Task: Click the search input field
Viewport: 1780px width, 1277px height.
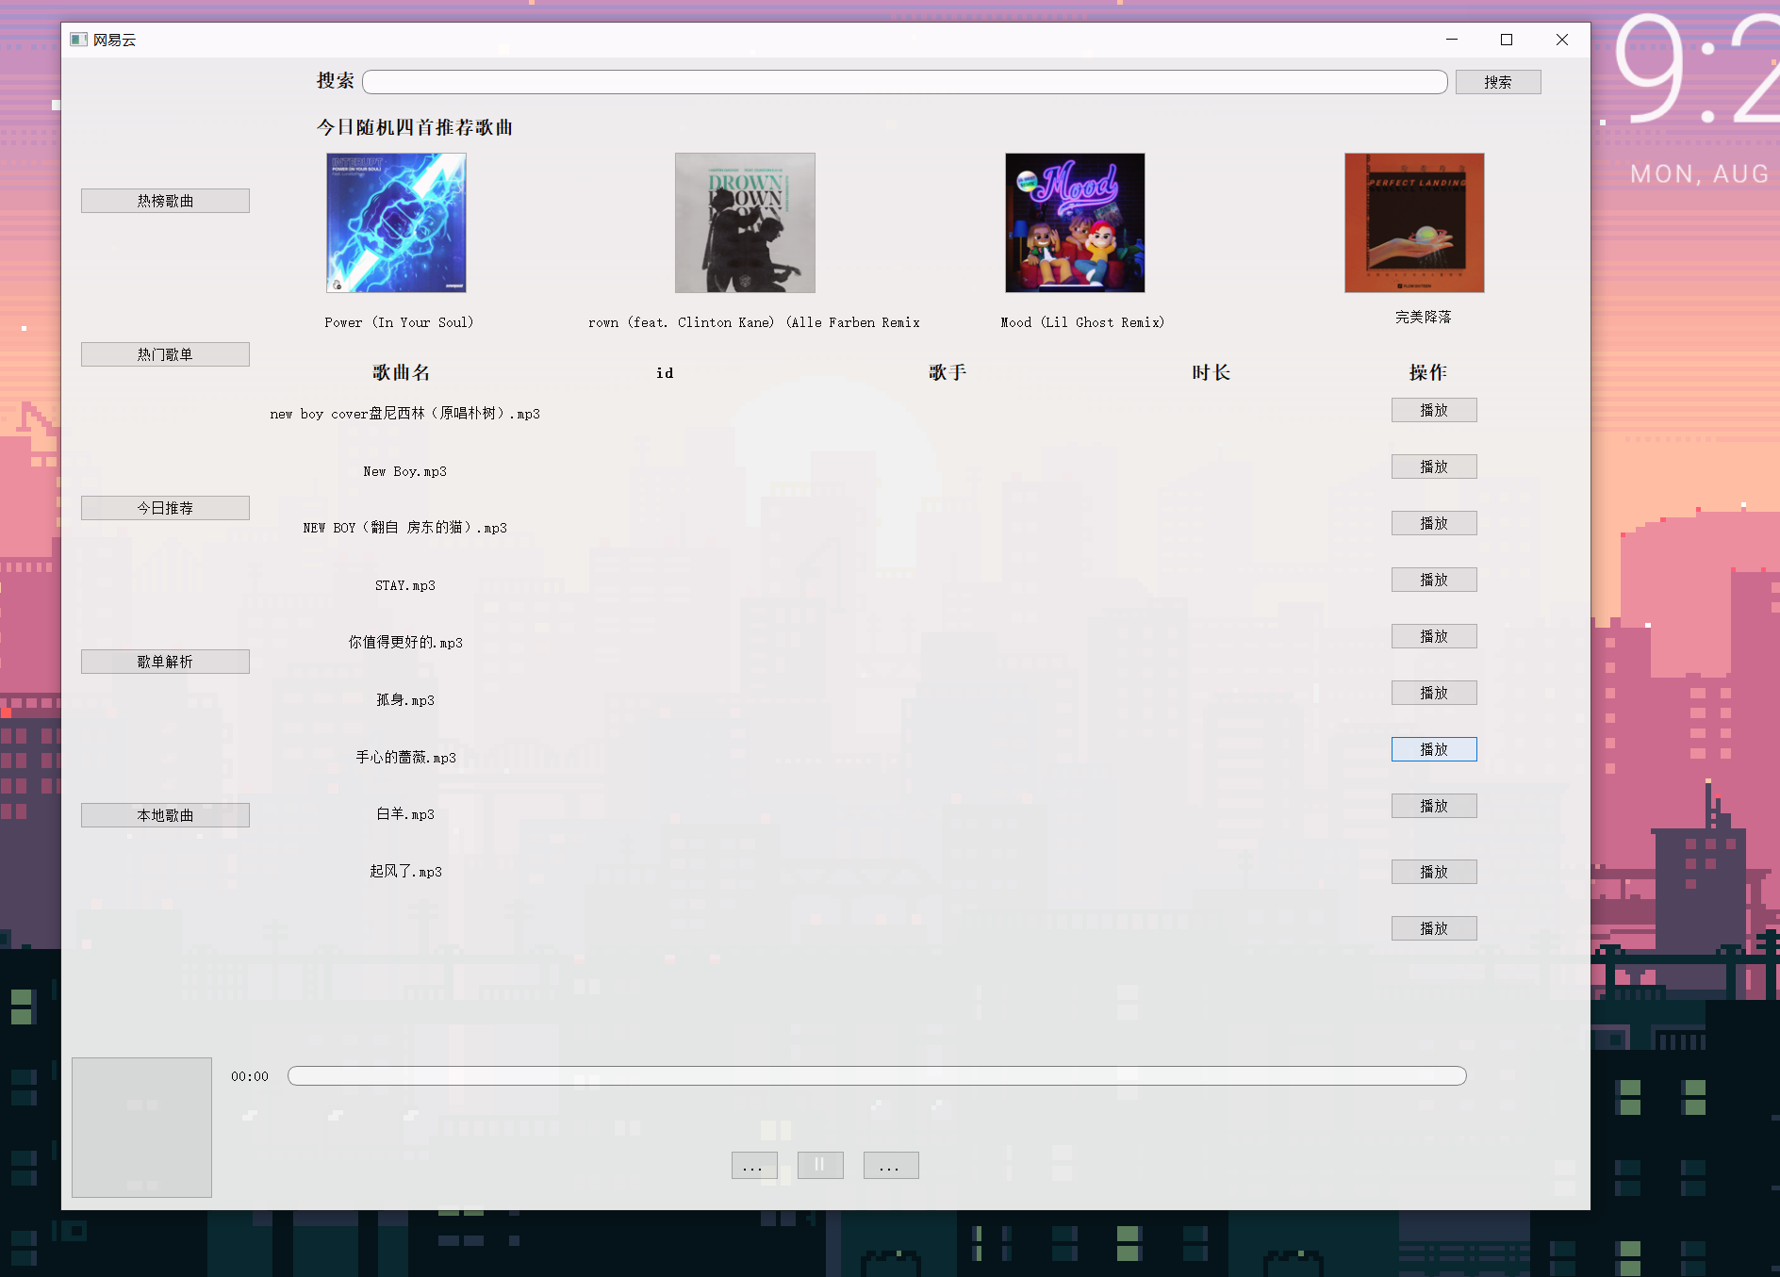Action: [x=905, y=81]
